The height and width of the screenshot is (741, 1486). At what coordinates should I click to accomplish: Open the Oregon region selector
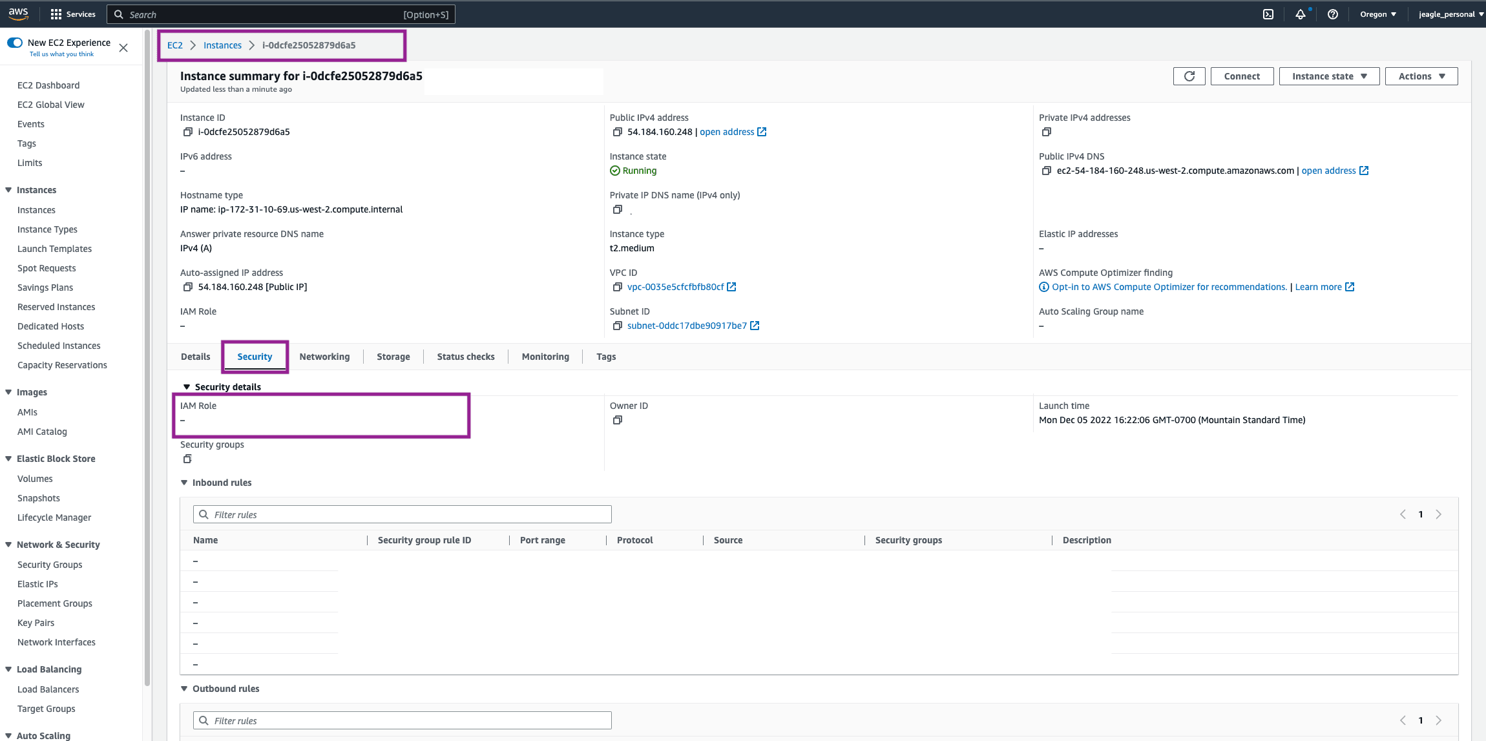click(1377, 14)
